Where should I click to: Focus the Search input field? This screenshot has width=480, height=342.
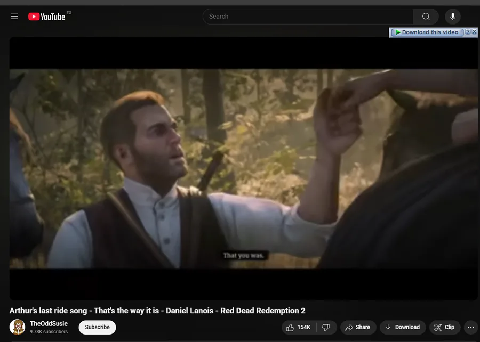[x=308, y=17]
